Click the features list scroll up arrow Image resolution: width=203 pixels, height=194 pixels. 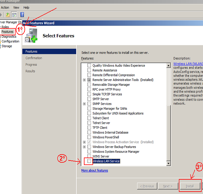point(168,65)
